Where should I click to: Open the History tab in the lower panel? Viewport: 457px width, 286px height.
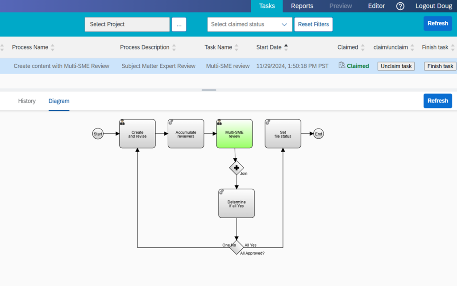27,101
